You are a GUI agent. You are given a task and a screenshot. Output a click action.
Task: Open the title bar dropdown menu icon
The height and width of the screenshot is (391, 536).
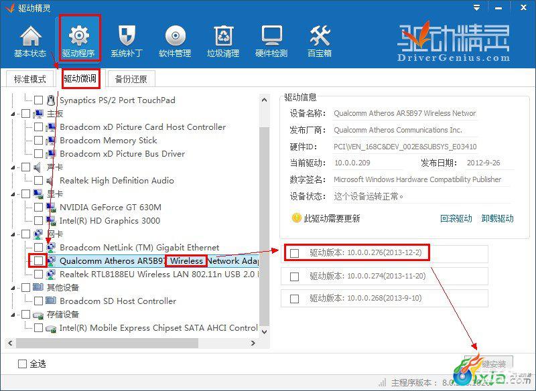476,7
